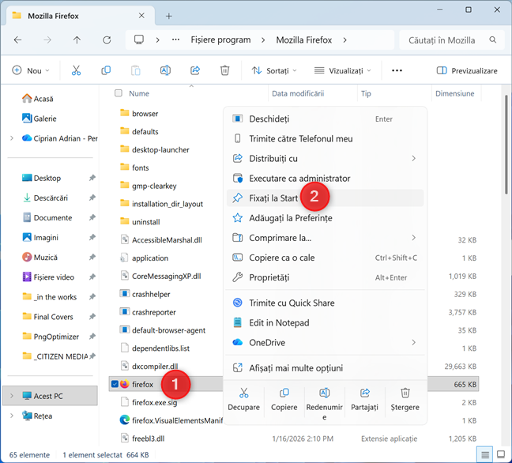This screenshot has width=512, height=463.
Task: Choose Executare ca administrator
Action: coord(299,178)
